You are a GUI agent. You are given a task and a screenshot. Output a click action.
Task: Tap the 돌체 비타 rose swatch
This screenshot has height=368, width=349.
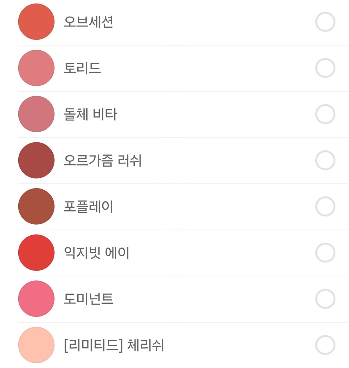coord(36,114)
